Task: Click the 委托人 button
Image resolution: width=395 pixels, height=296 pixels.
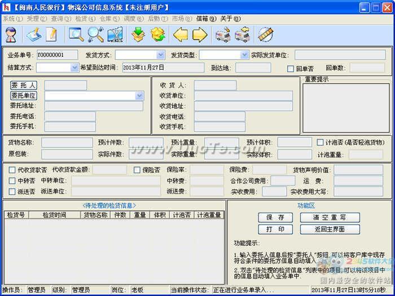Action: 24,85
